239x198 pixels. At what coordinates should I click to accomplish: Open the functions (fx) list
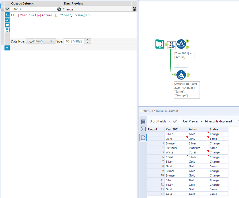coord(7,15)
